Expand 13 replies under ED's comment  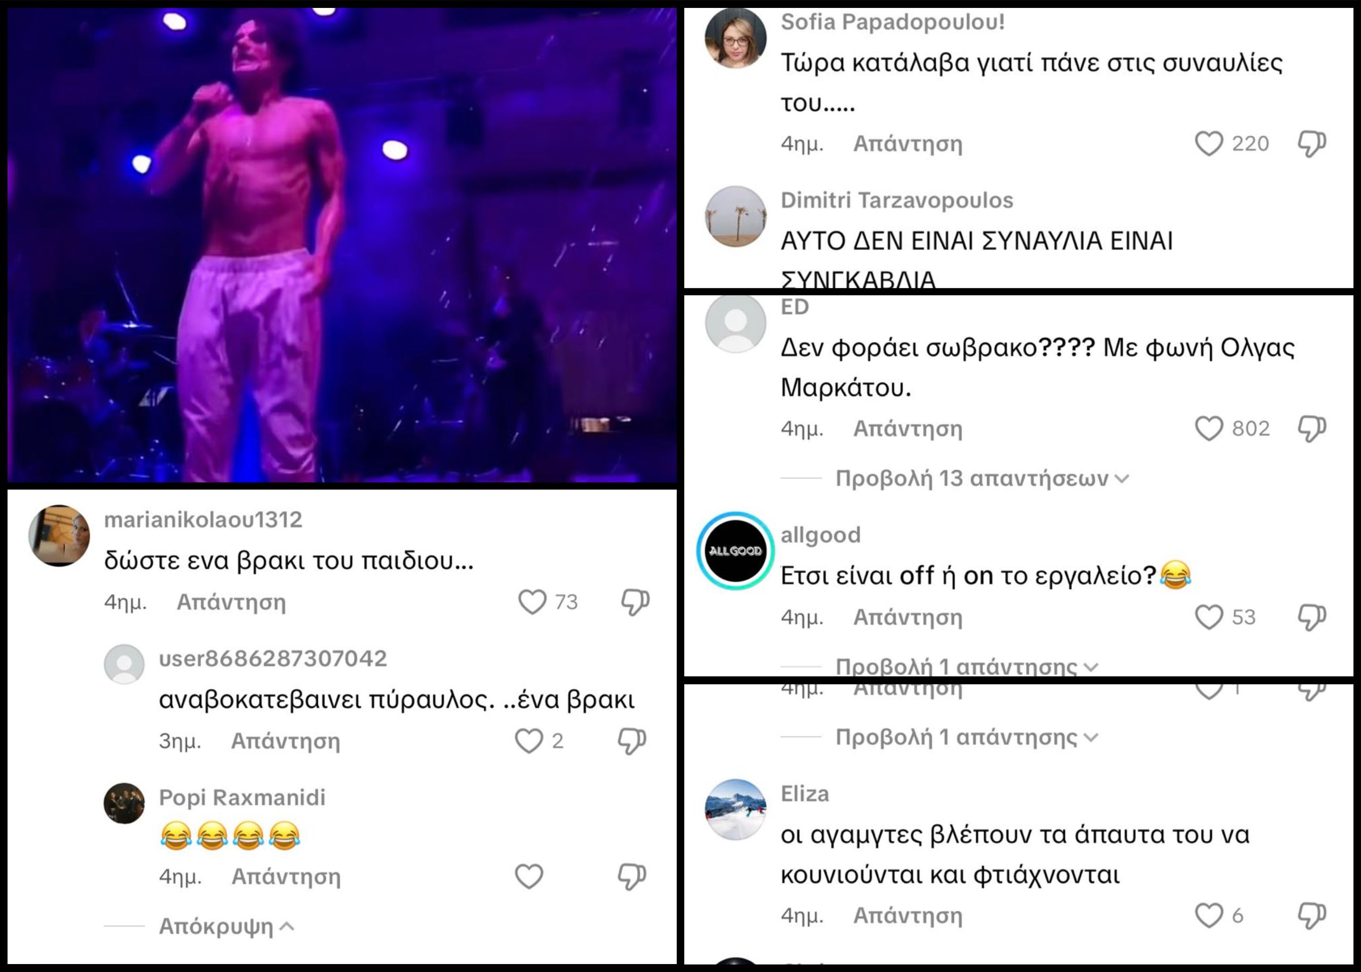coord(982,479)
